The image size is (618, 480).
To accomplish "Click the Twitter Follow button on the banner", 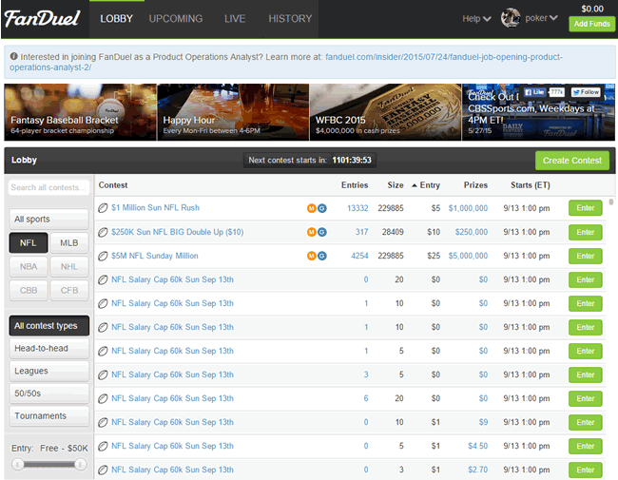I will [x=586, y=92].
